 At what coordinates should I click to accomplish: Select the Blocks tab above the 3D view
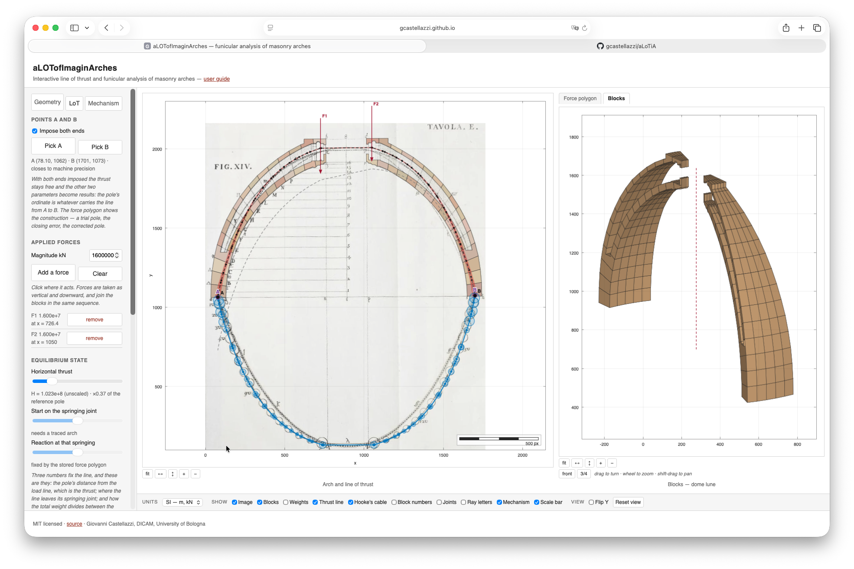click(616, 98)
